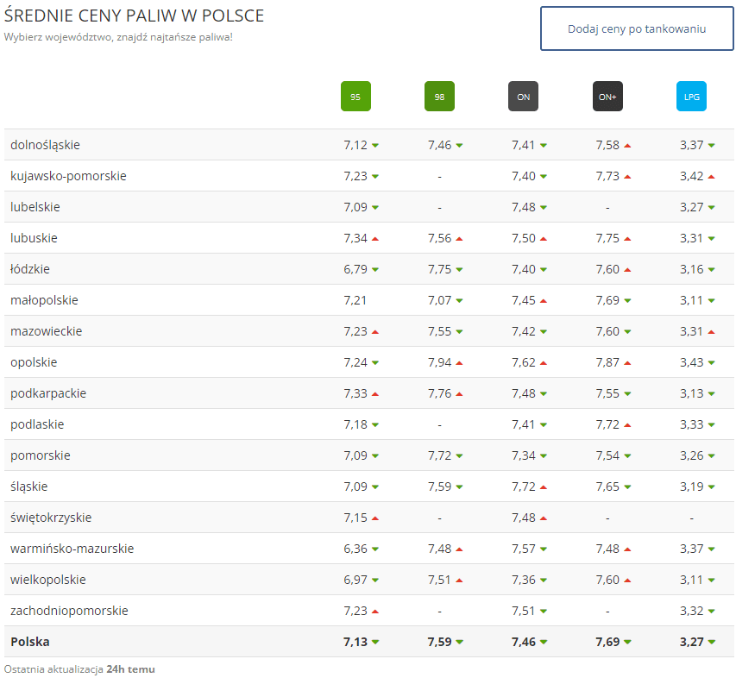Click the green 95 fuel icon

tap(355, 97)
